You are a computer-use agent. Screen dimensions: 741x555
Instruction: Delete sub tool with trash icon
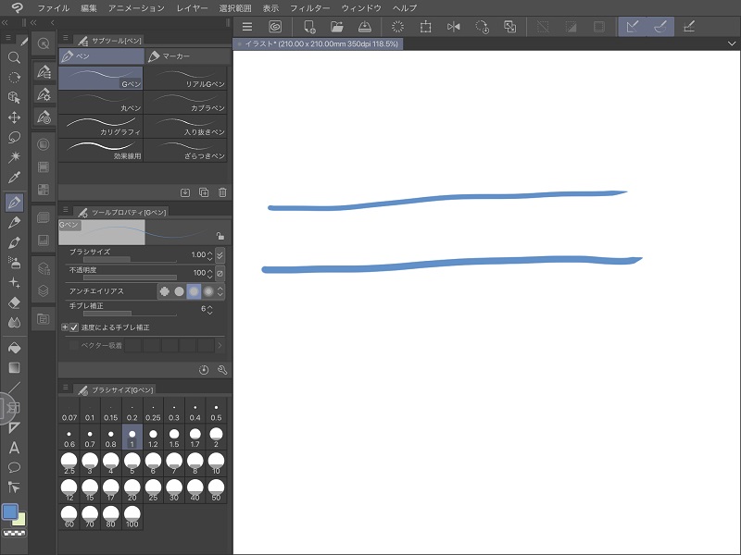222,192
